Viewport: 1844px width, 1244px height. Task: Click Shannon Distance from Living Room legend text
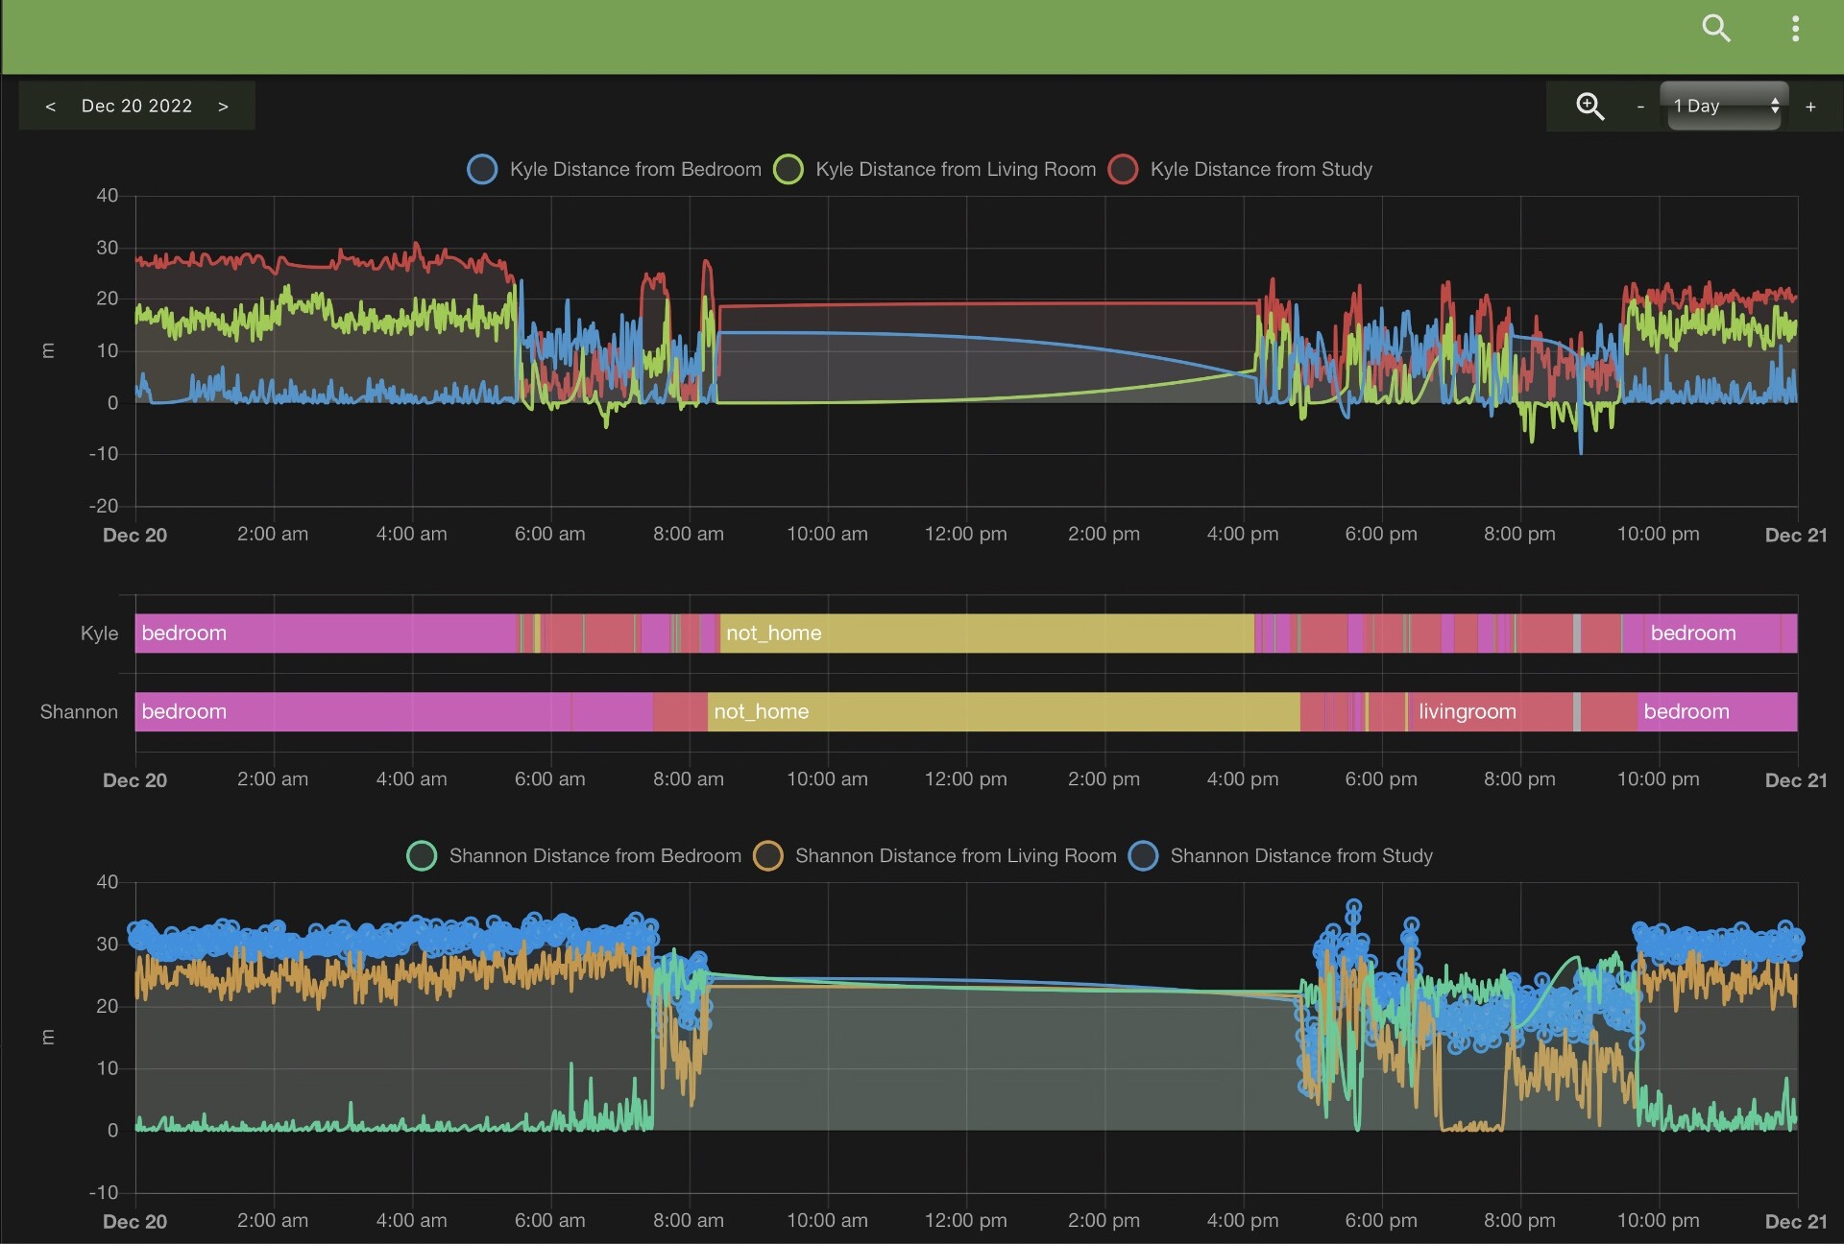956,856
